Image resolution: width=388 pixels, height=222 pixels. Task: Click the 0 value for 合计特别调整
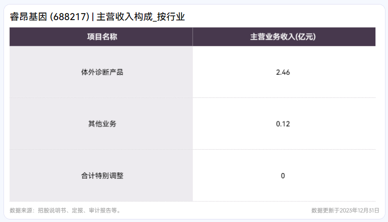(x=283, y=176)
